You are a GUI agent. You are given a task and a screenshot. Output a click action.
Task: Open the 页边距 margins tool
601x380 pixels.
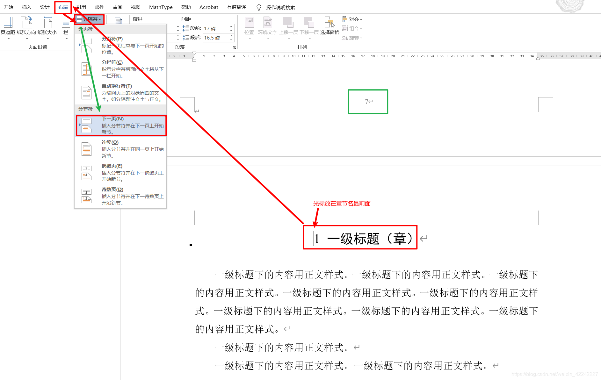click(8, 27)
